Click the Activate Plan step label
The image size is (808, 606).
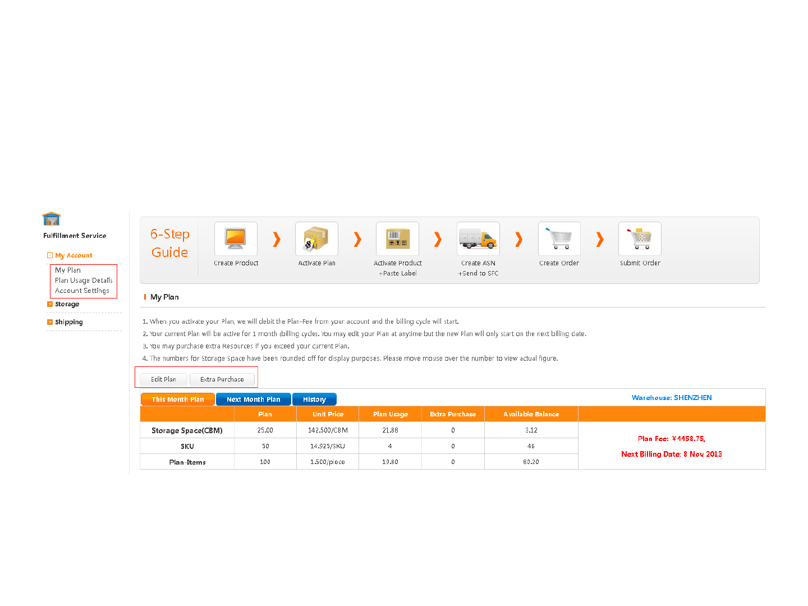click(317, 263)
